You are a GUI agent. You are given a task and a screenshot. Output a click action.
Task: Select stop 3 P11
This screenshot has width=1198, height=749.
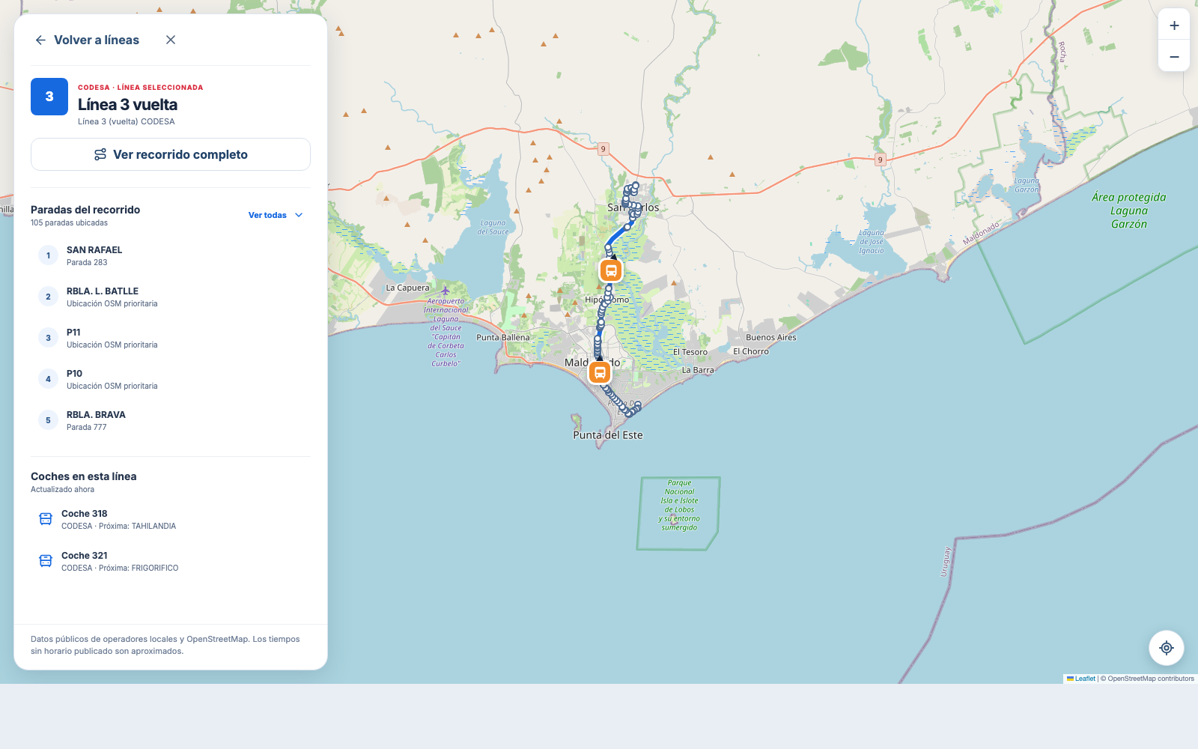pos(171,338)
